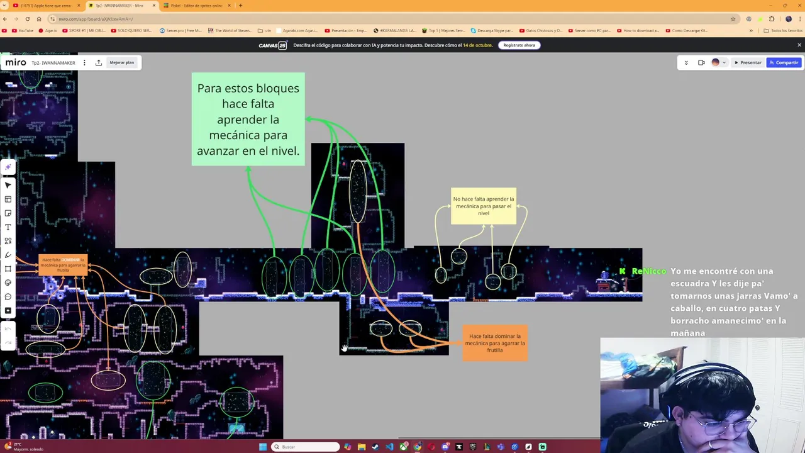Open board options three-dot menu
The height and width of the screenshot is (453, 805).
click(84, 62)
